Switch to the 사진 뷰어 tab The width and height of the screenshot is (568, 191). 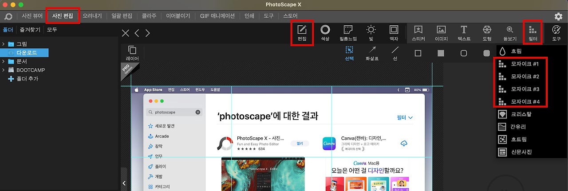[32, 16]
